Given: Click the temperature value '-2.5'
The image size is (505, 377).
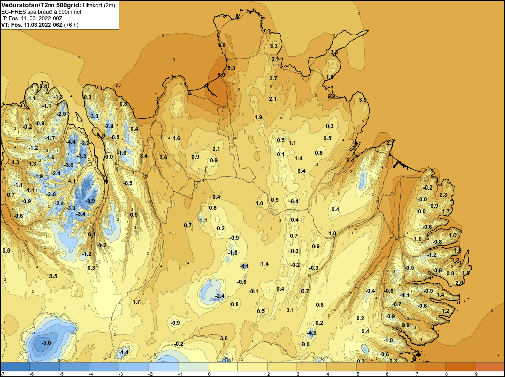Looking at the screenshot, I should [x=61, y=114].
